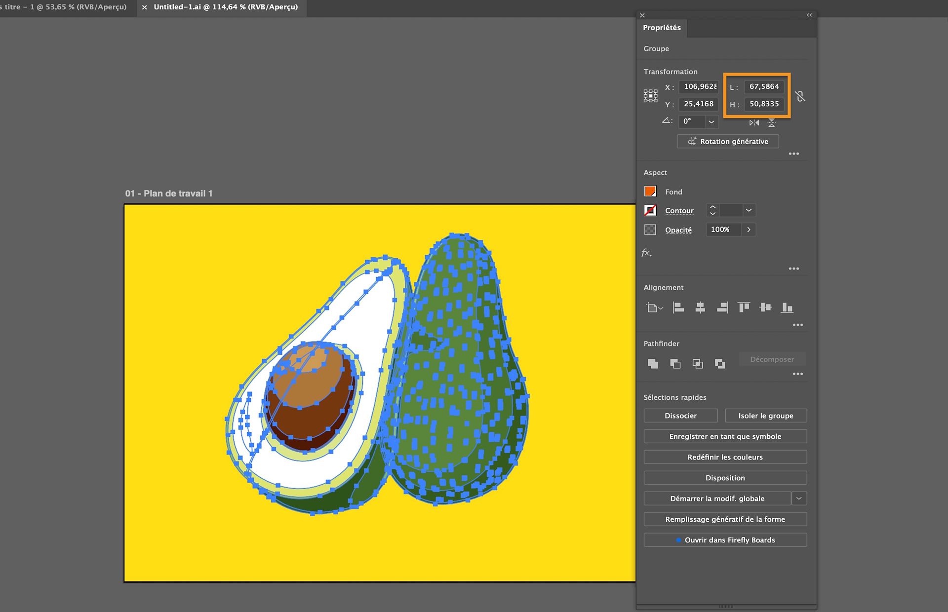The height and width of the screenshot is (612, 948).
Task: Open the rotation angle dropdown
Action: coord(711,121)
